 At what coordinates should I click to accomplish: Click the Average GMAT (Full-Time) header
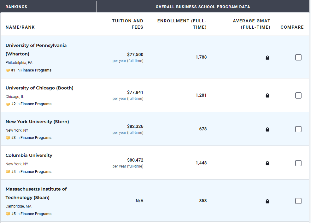251,24
